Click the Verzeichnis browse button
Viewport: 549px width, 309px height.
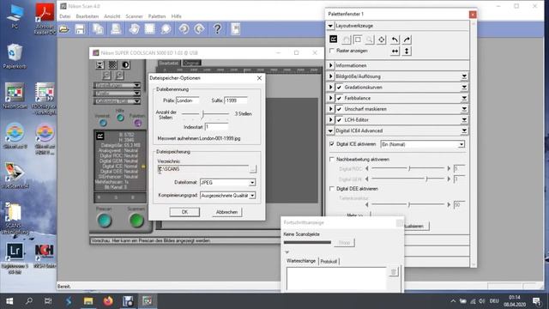pos(253,169)
